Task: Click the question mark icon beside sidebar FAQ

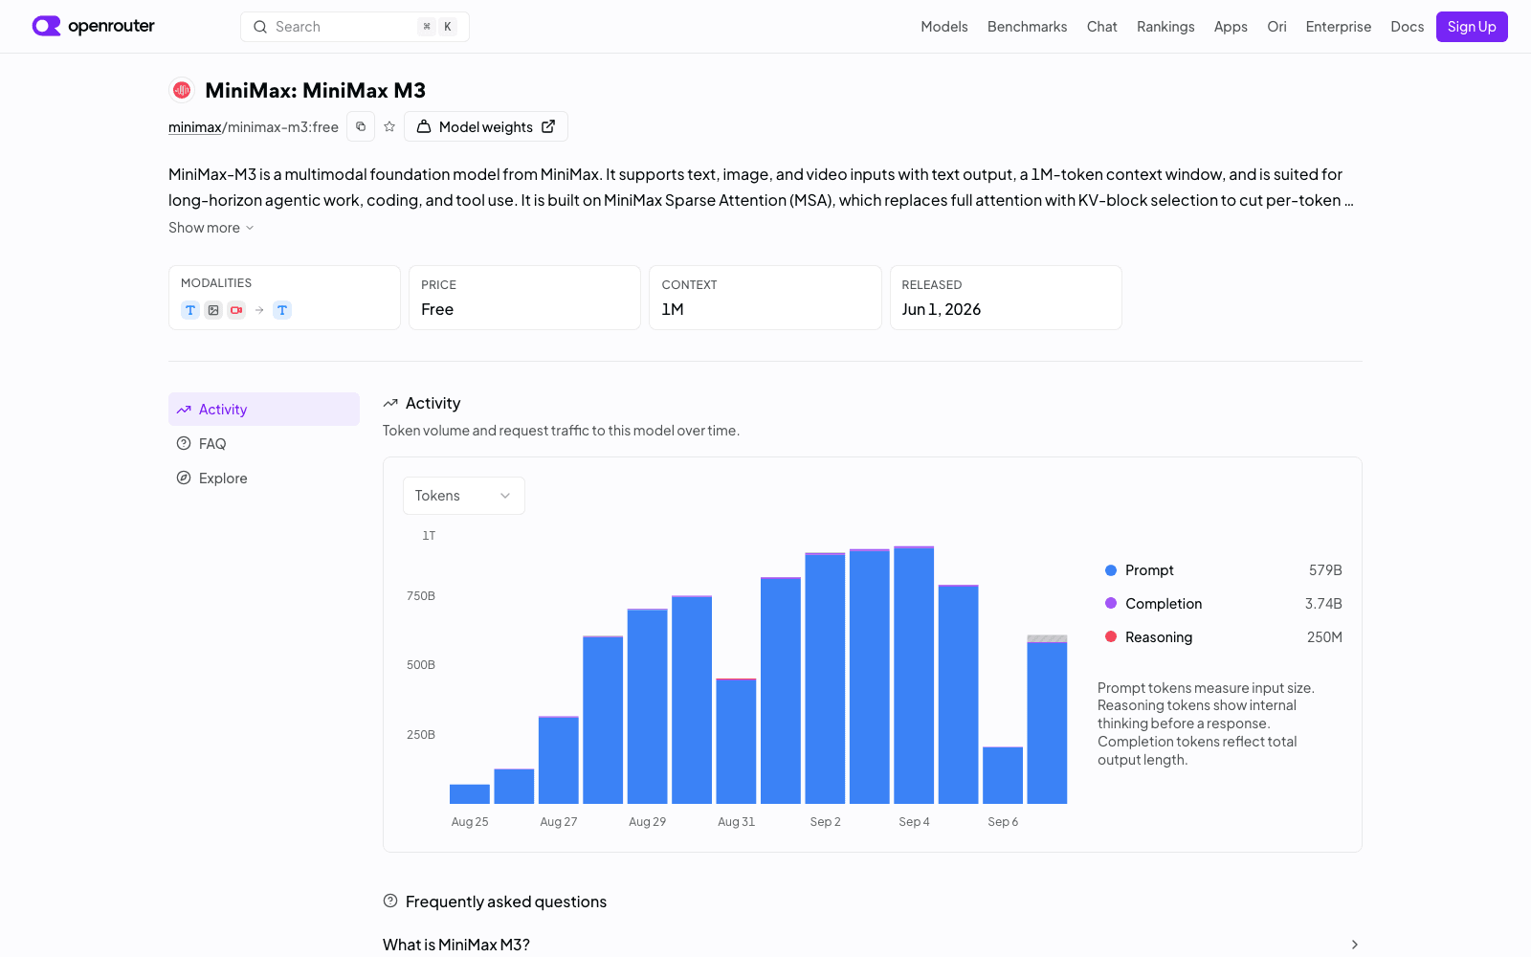Action: click(184, 443)
